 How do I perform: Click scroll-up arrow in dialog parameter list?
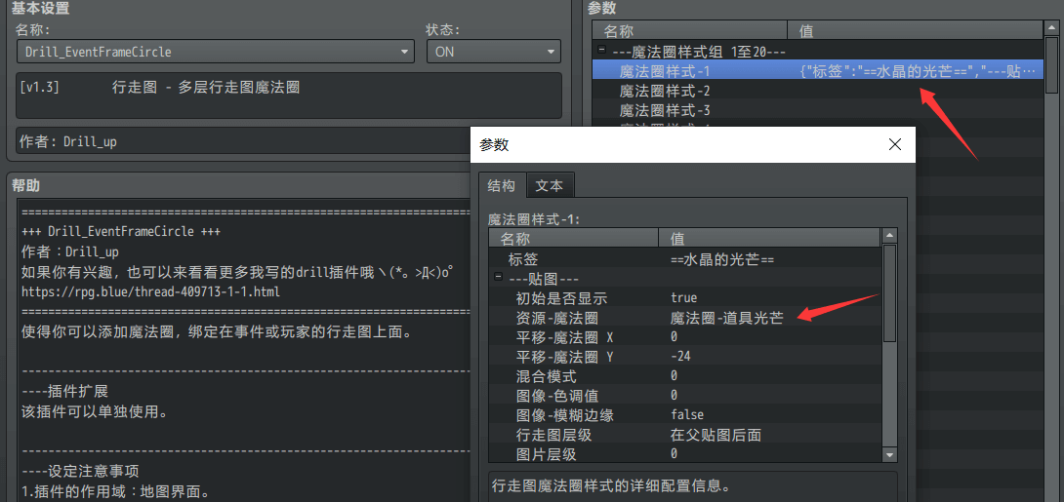tap(888, 236)
